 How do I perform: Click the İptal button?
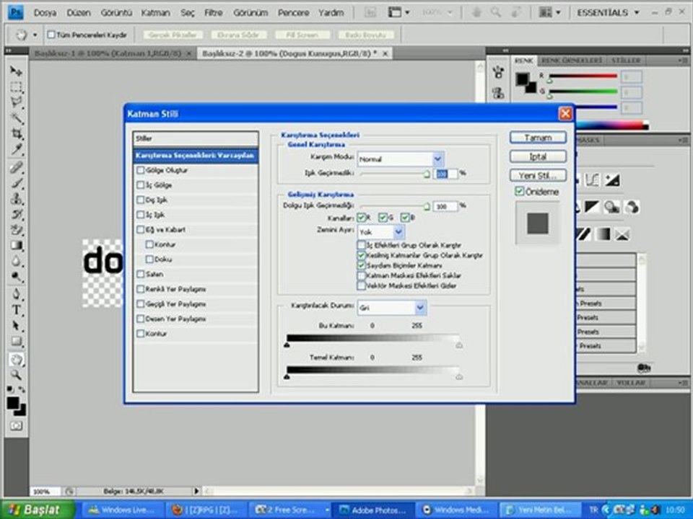click(538, 156)
